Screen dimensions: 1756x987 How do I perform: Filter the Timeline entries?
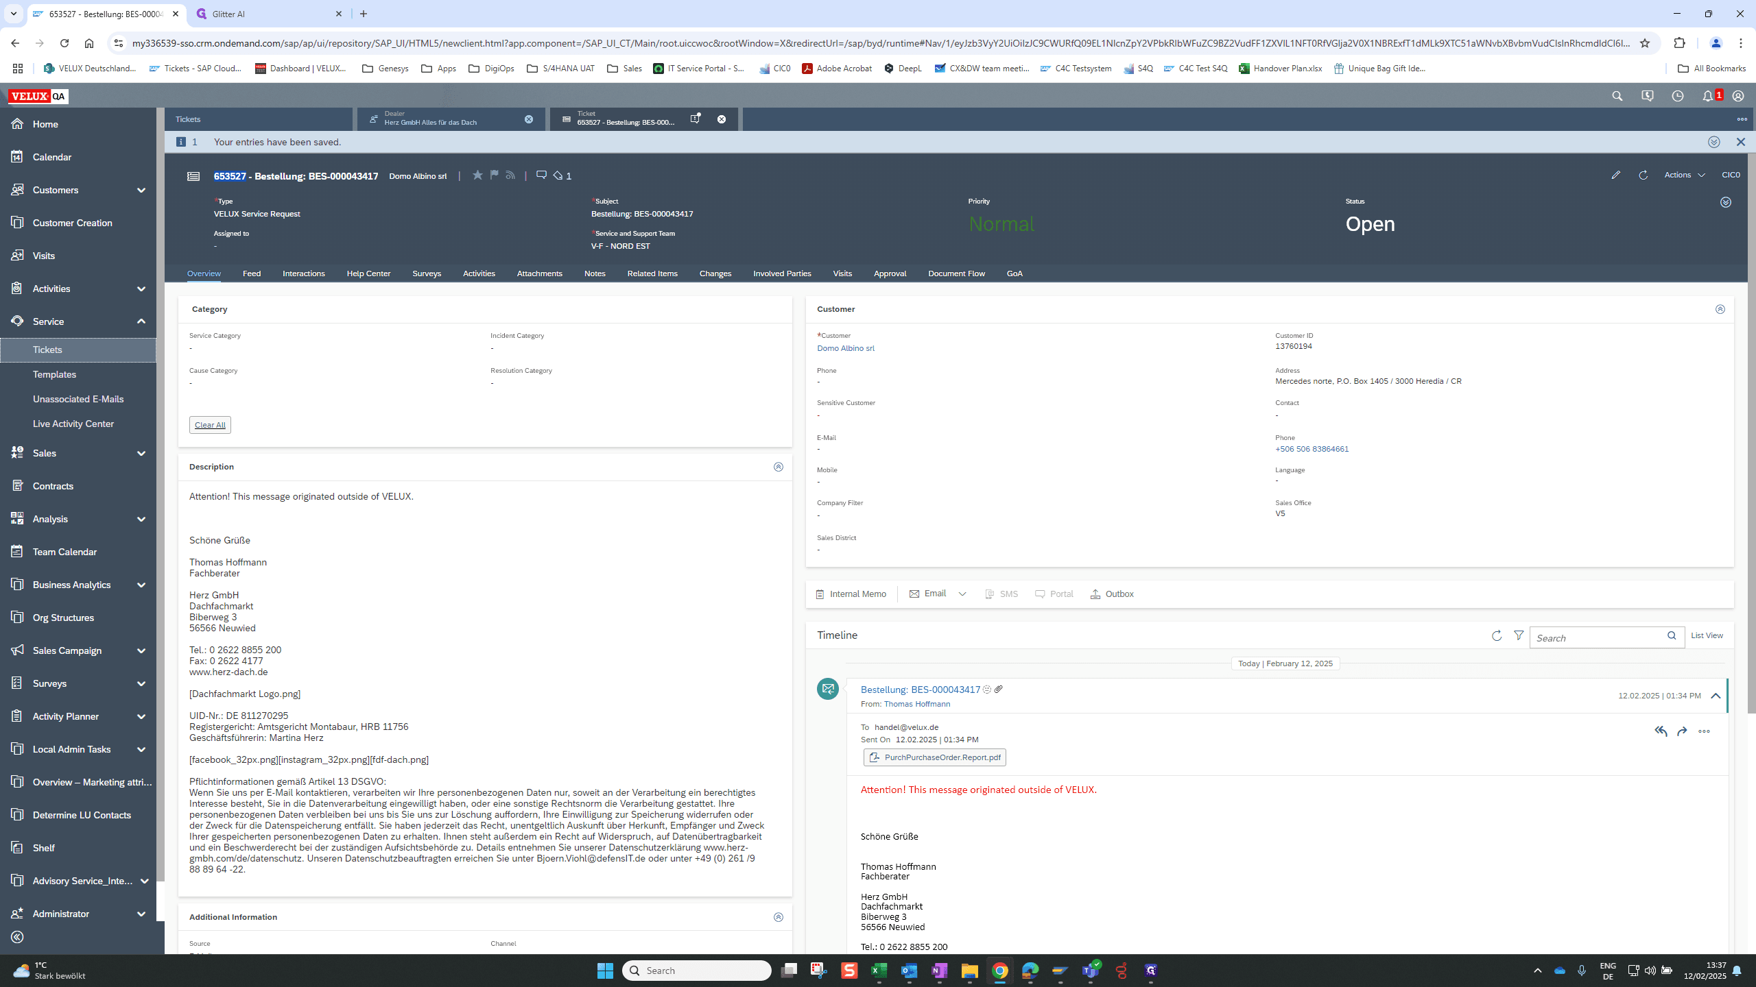coord(1519,635)
